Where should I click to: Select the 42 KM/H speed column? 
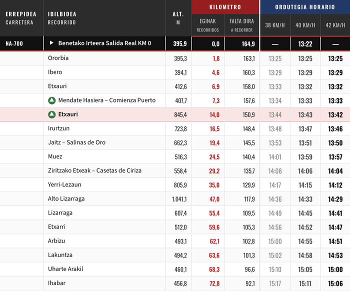coord(335,25)
